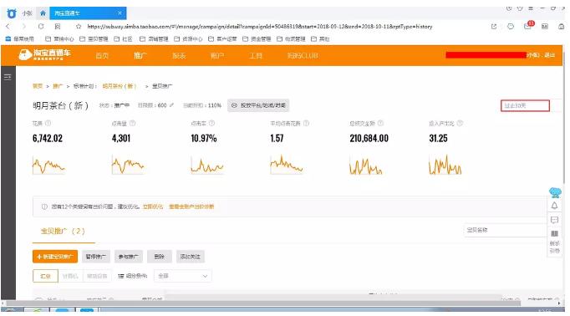570x316 pixels.
Task: Click 首页 in the breadcrumb
Action: (38, 86)
